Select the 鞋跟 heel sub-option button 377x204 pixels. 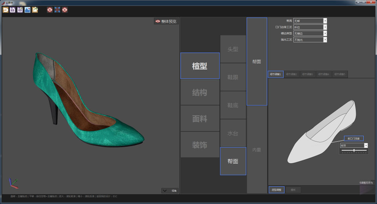click(x=233, y=77)
